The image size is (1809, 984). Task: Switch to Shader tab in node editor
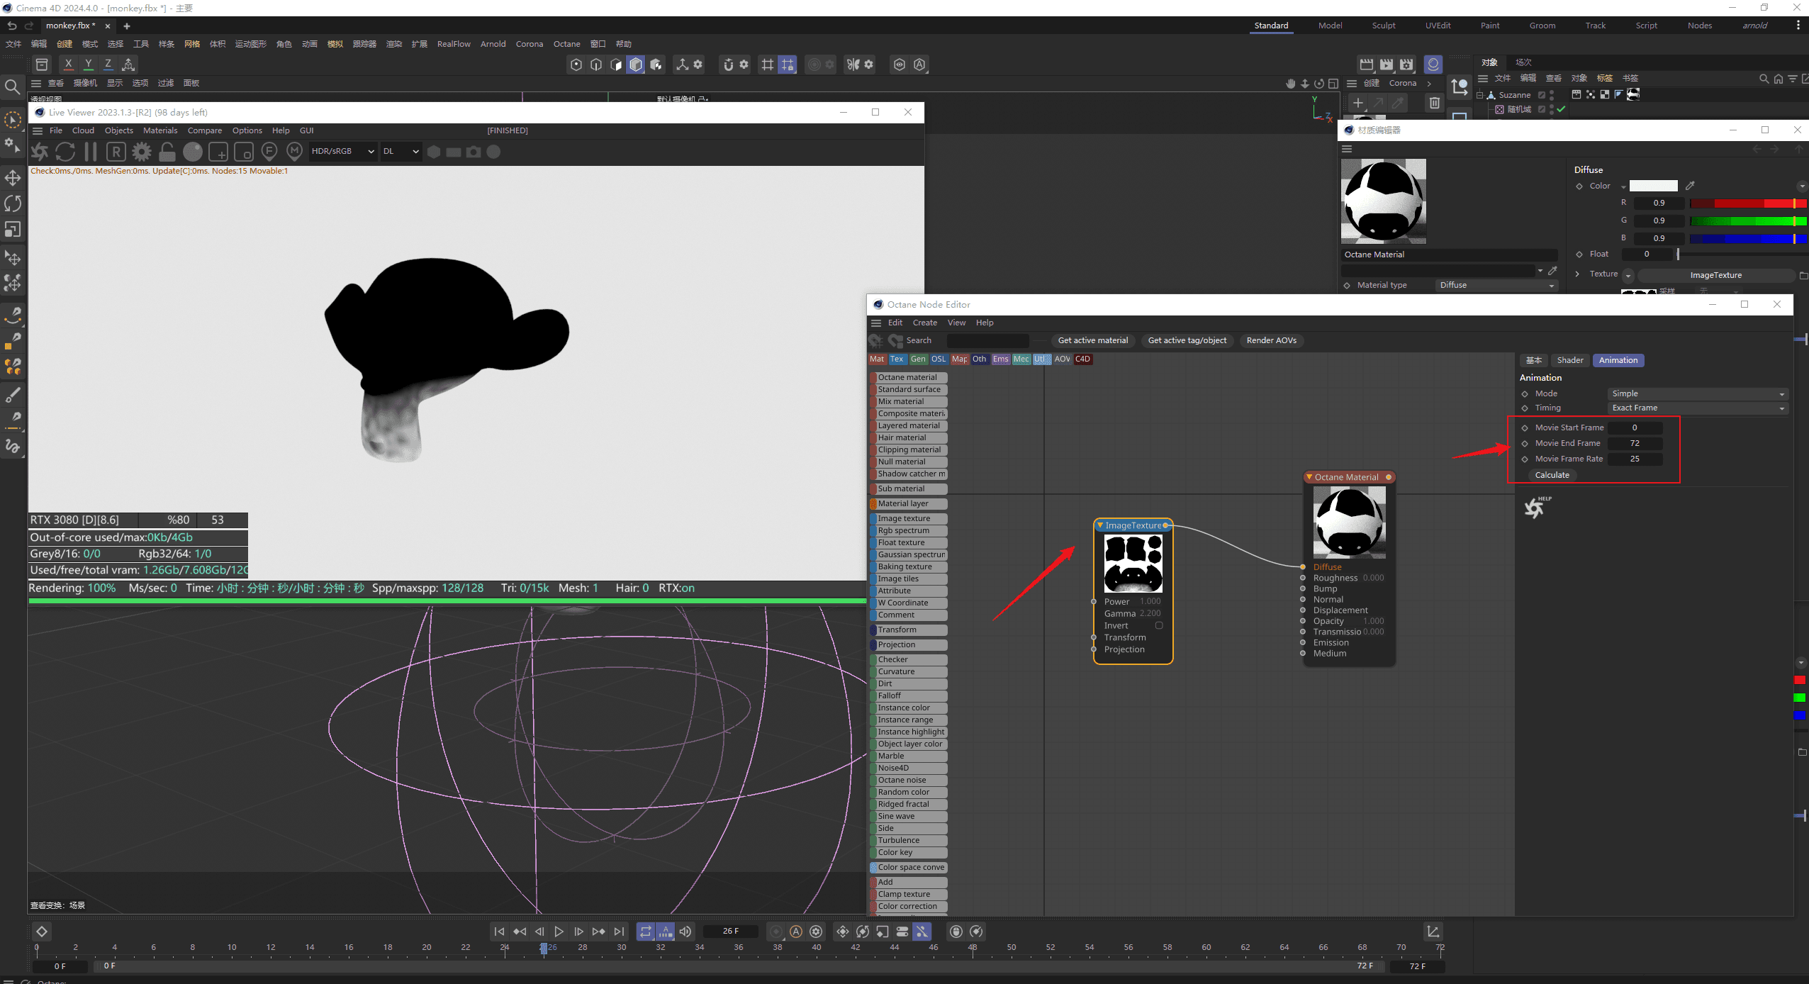pyautogui.click(x=1570, y=360)
